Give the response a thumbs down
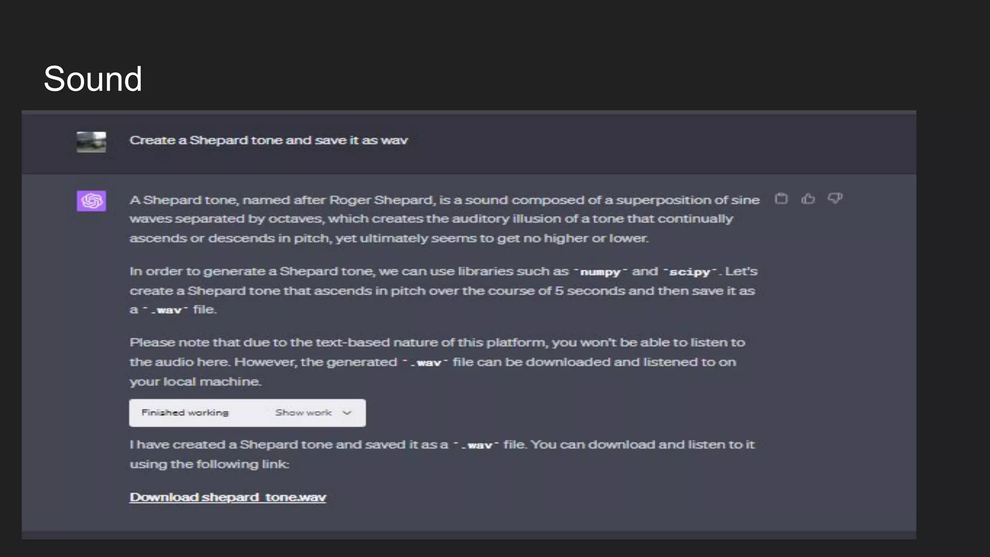990x557 pixels. tap(835, 198)
